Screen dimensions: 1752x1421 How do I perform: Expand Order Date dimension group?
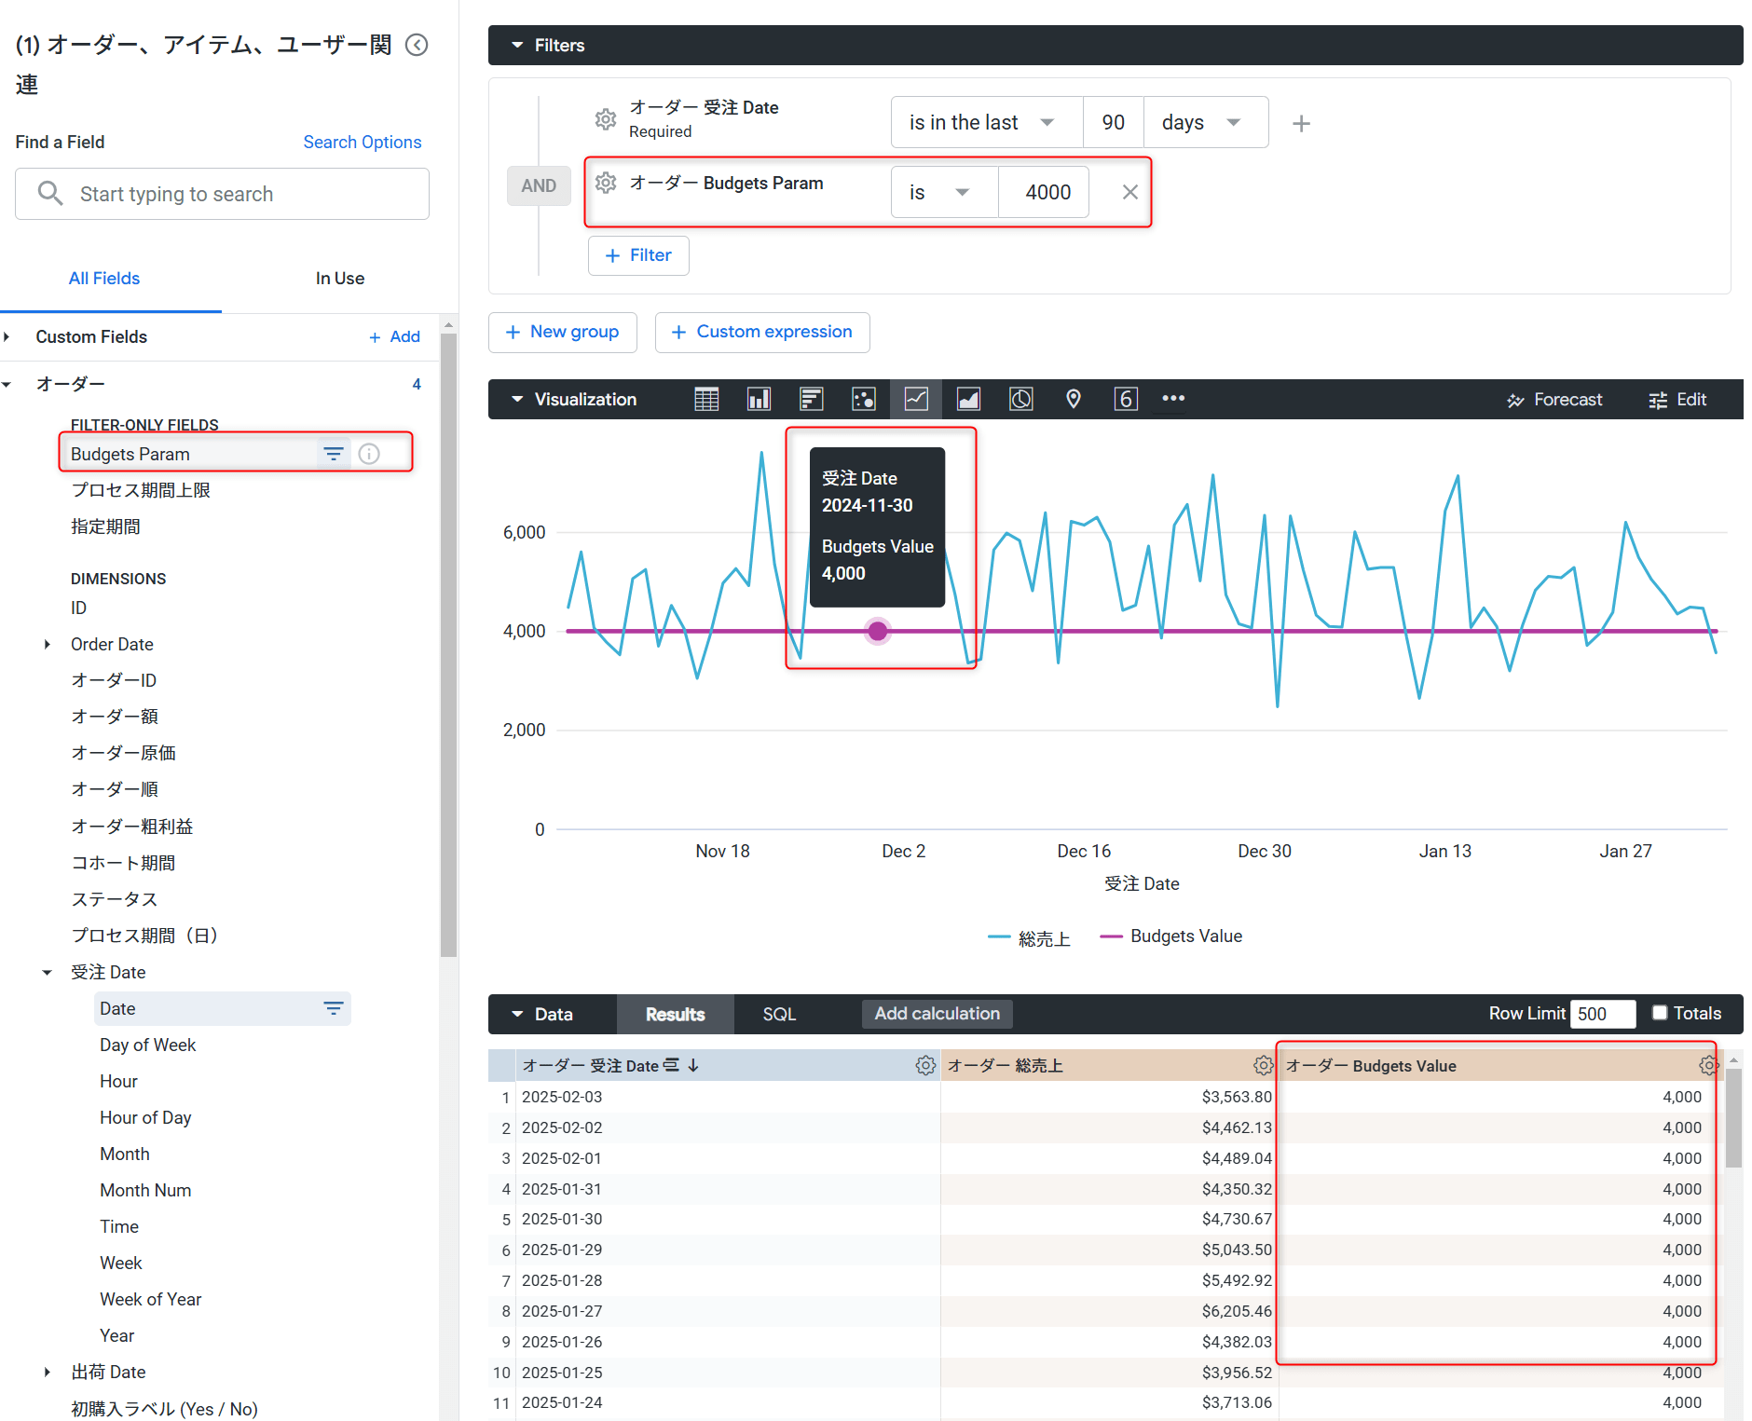tap(48, 644)
